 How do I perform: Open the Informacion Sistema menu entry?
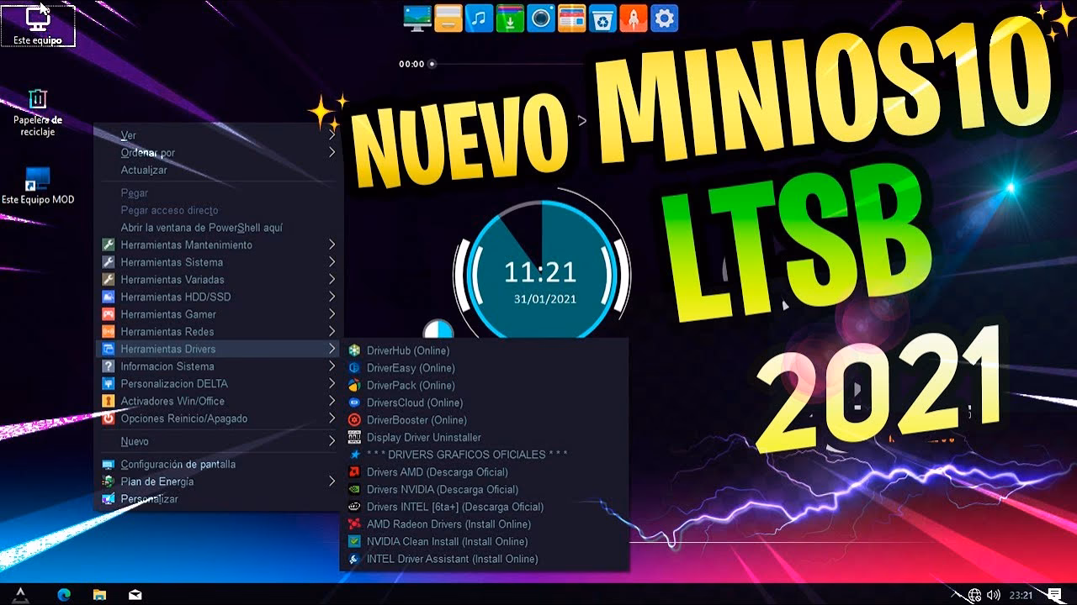pos(219,366)
